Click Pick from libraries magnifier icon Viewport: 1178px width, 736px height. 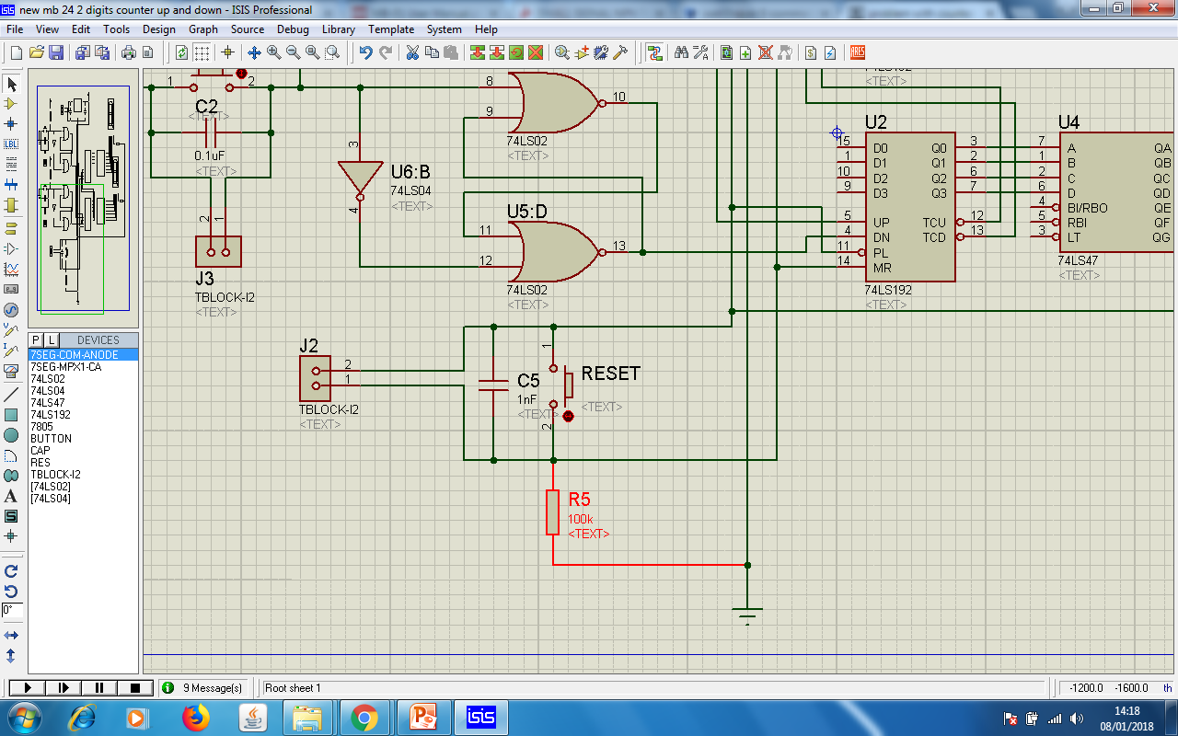pyautogui.click(x=561, y=52)
